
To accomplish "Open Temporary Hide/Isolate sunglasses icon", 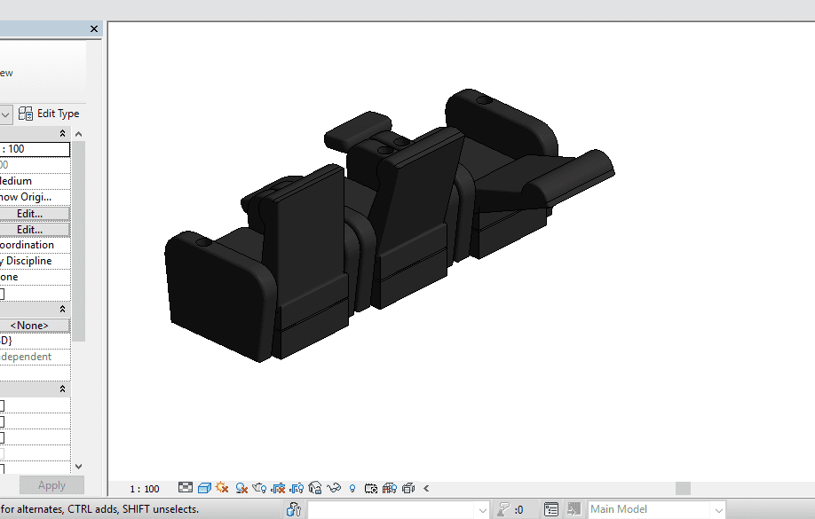I will coord(335,488).
